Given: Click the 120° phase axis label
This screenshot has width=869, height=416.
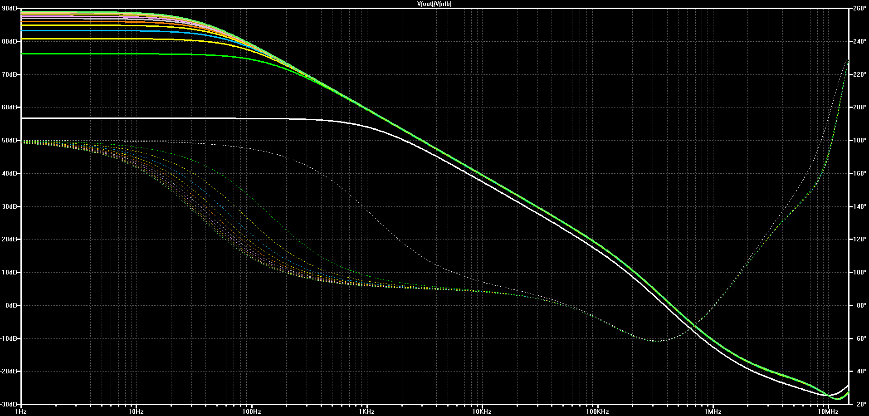Looking at the screenshot, I should pyautogui.click(x=859, y=240).
